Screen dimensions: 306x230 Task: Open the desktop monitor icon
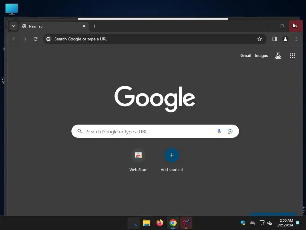pyautogui.click(x=12, y=9)
